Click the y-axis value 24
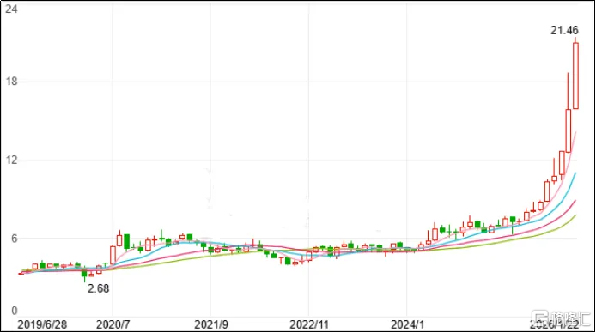The width and height of the screenshot is (596, 333). (11, 9)
